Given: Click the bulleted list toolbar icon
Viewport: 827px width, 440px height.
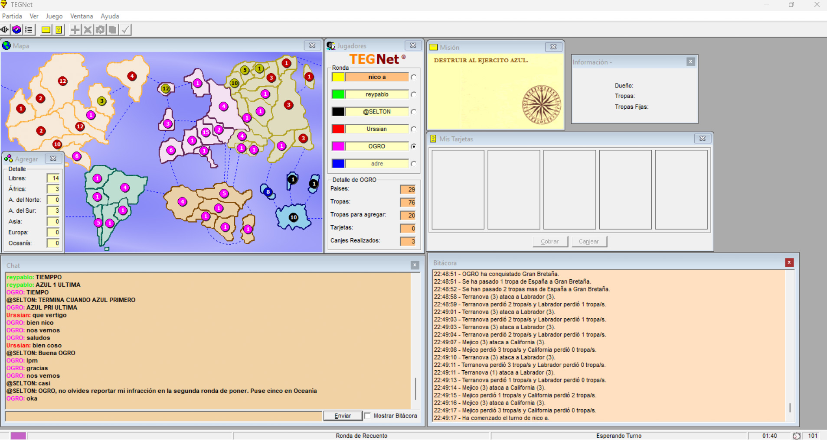Looking at the screenshot, I should point(29,29).
